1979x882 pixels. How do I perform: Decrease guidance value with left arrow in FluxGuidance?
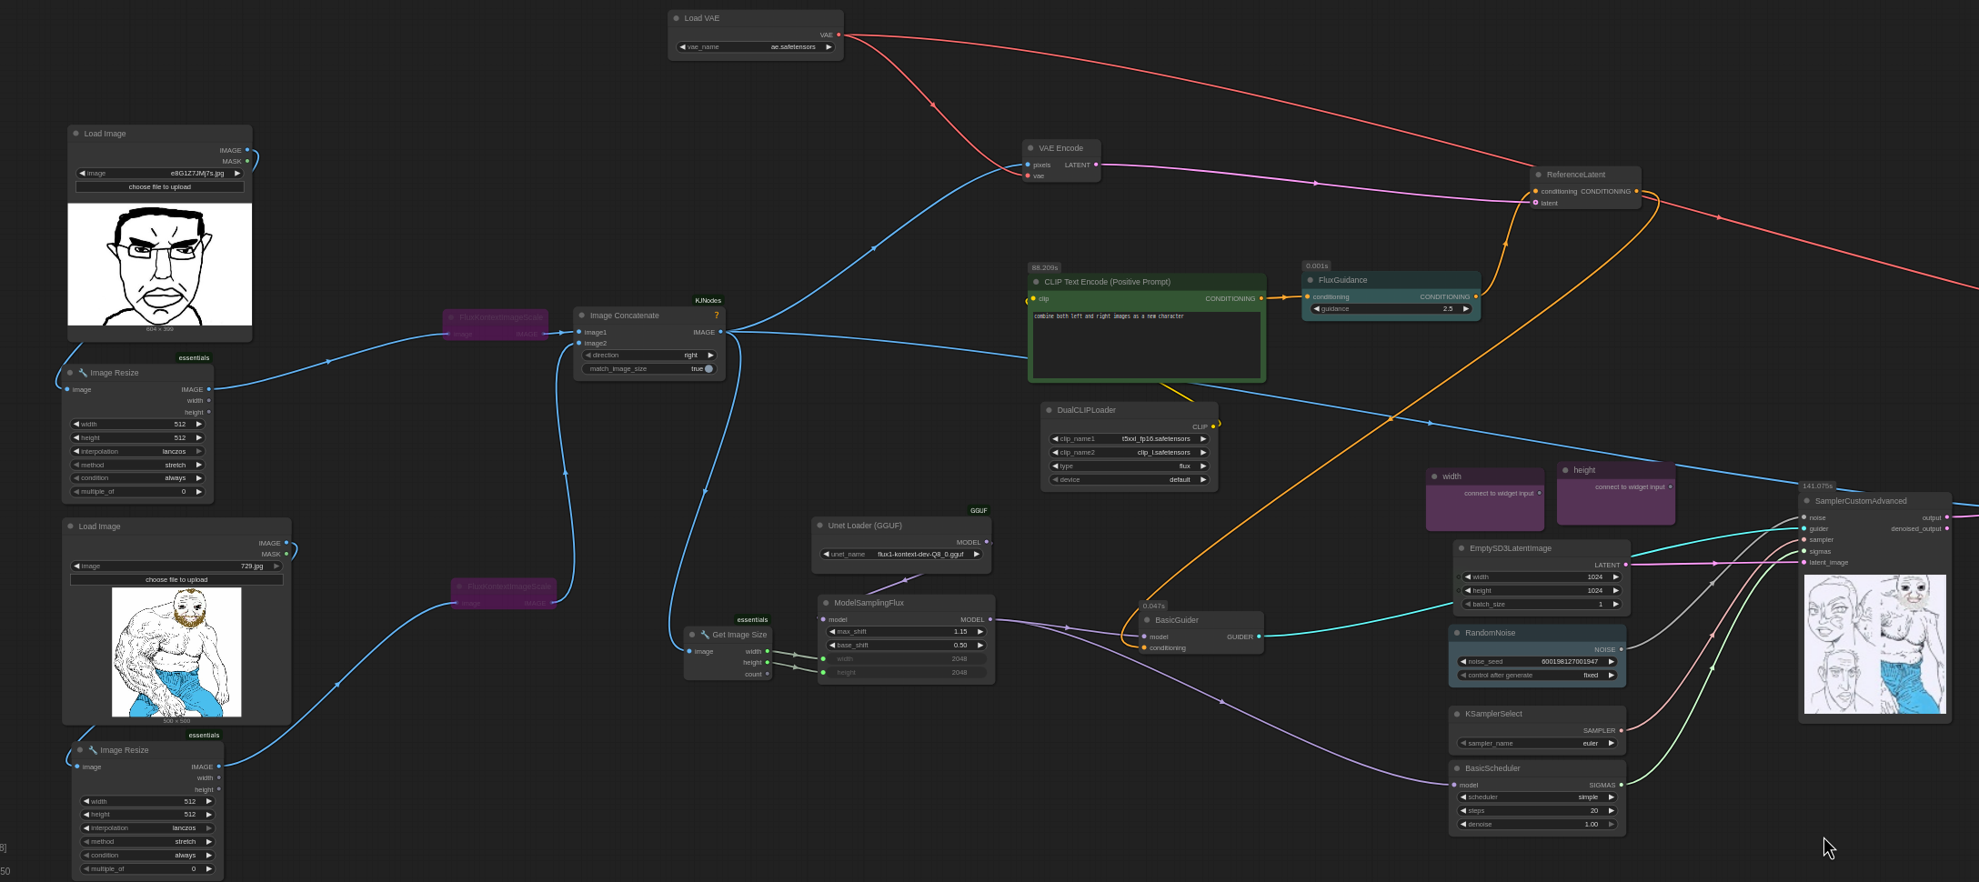(1316, 309)
